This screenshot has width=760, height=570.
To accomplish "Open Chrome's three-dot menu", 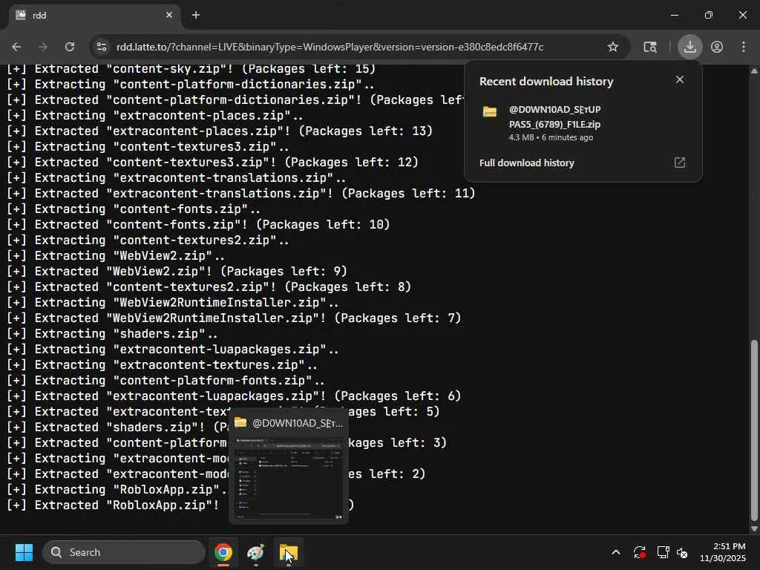I will (x=744, y=47).
